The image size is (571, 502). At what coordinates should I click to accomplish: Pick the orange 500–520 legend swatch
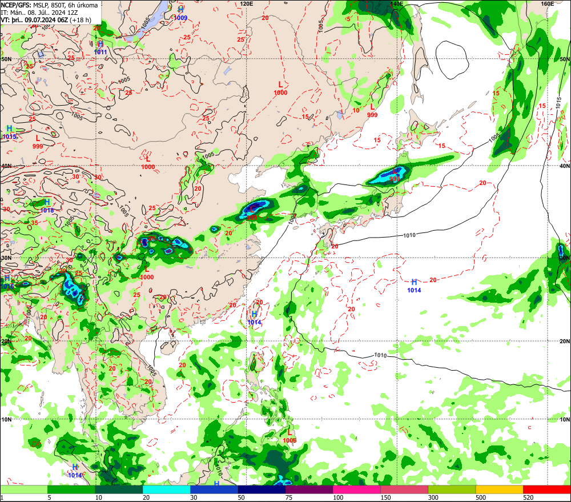tap(500, 489)
